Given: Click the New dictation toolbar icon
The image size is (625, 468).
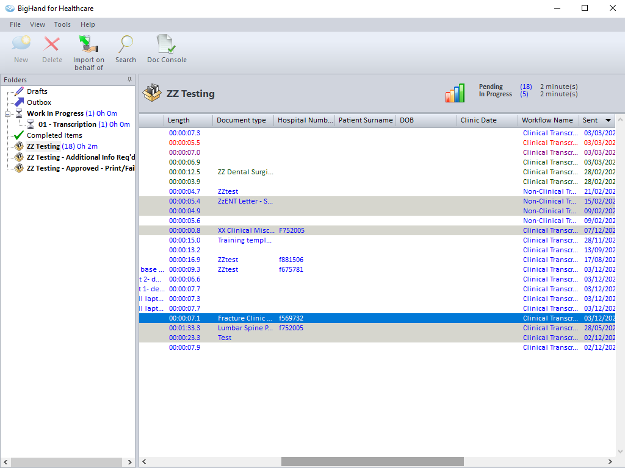Looking at the screenshot, I should click(x=21, y=43).
